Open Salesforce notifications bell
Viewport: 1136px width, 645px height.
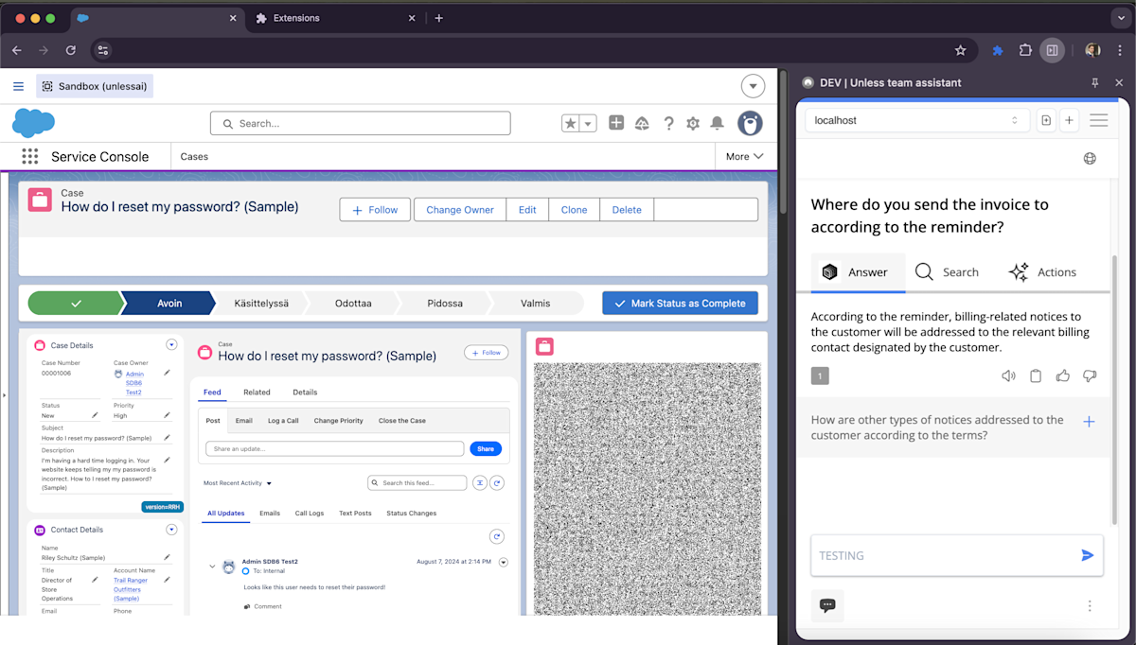click(718, 123)
